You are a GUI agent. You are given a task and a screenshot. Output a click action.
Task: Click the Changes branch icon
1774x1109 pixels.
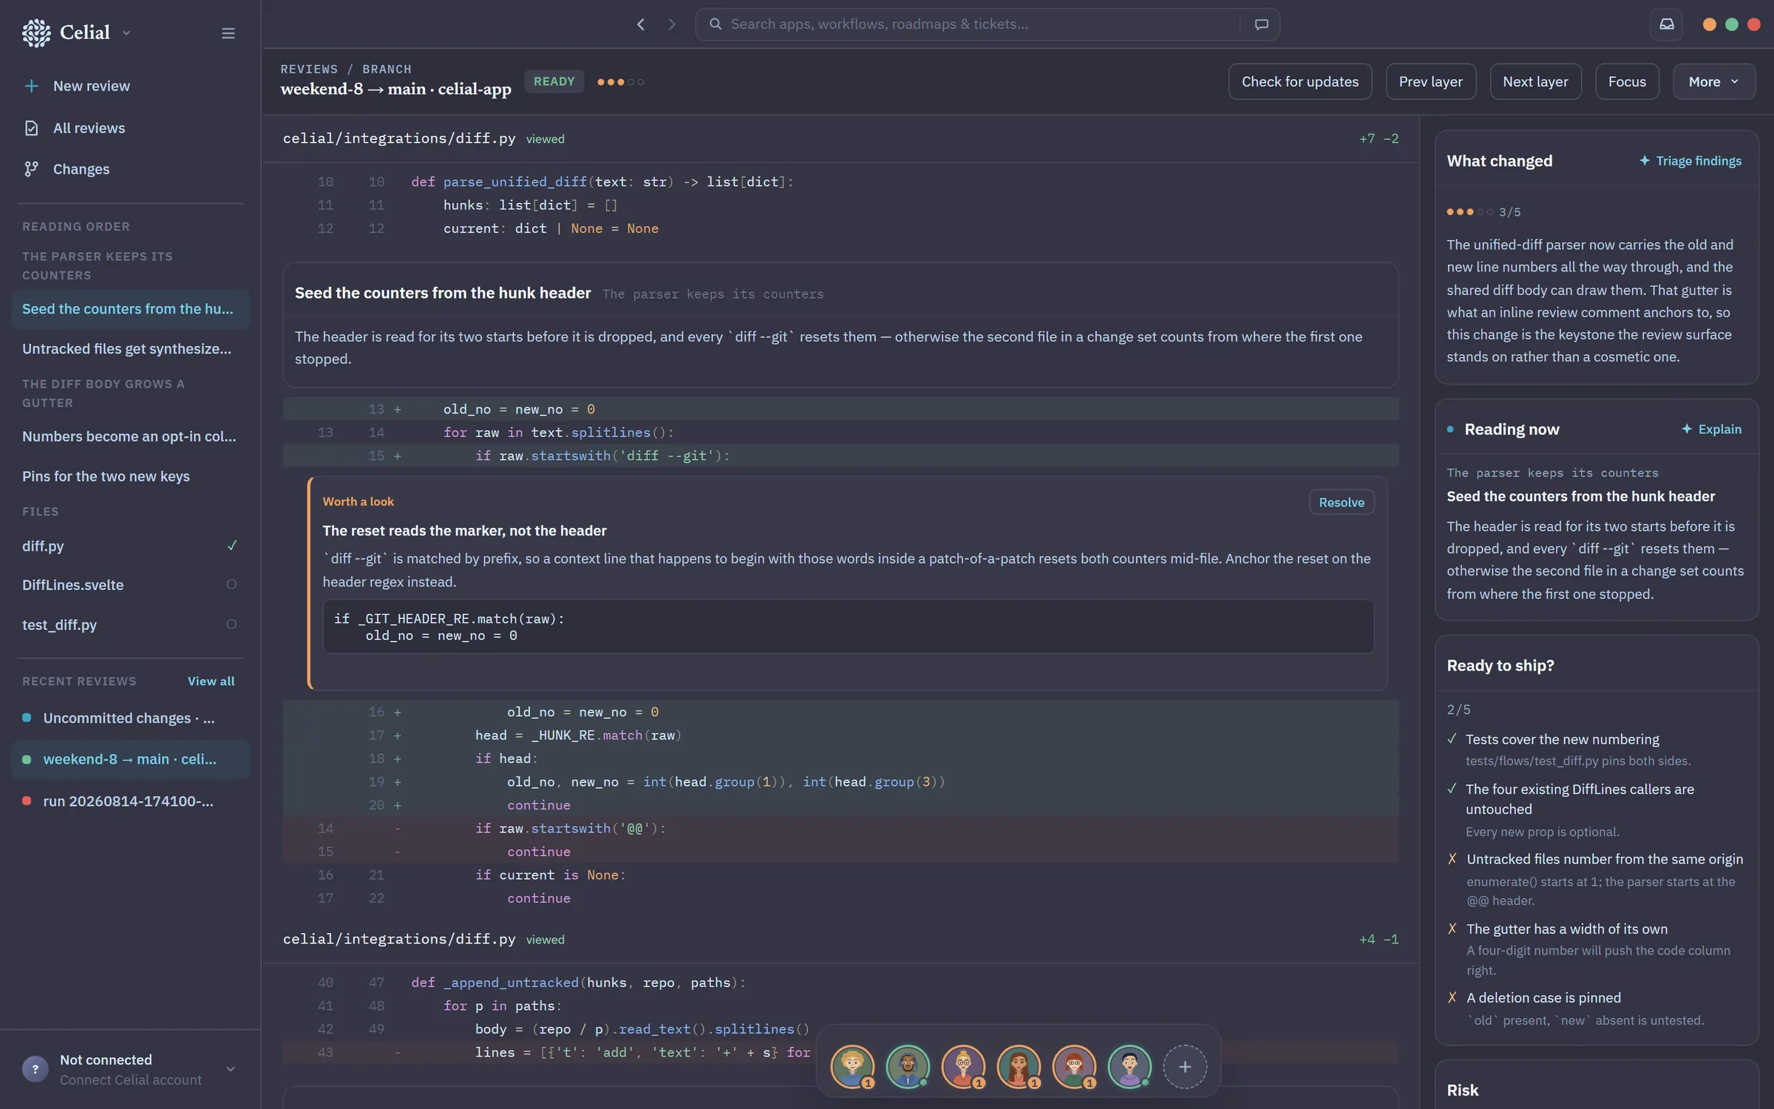(x=31, y=169)
